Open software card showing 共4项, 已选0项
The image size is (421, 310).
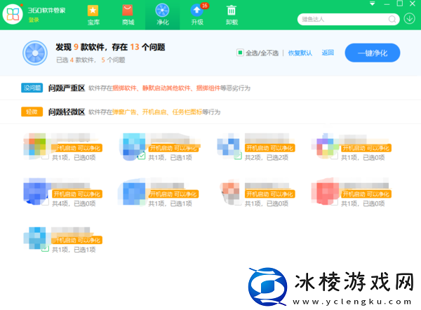tap(63, 192)
